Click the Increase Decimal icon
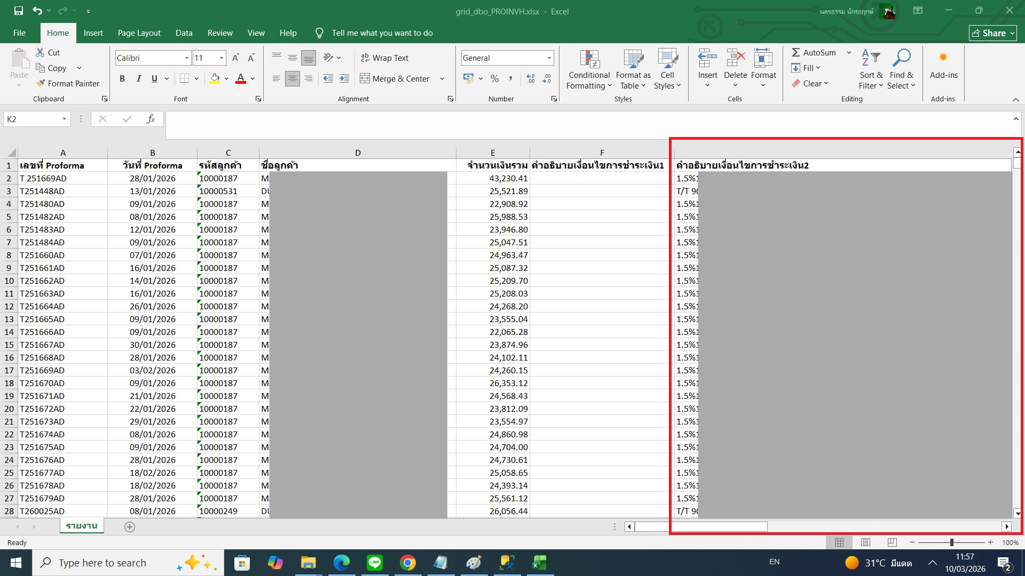The height and width of the screenshot is (576, 1025). 530,78
